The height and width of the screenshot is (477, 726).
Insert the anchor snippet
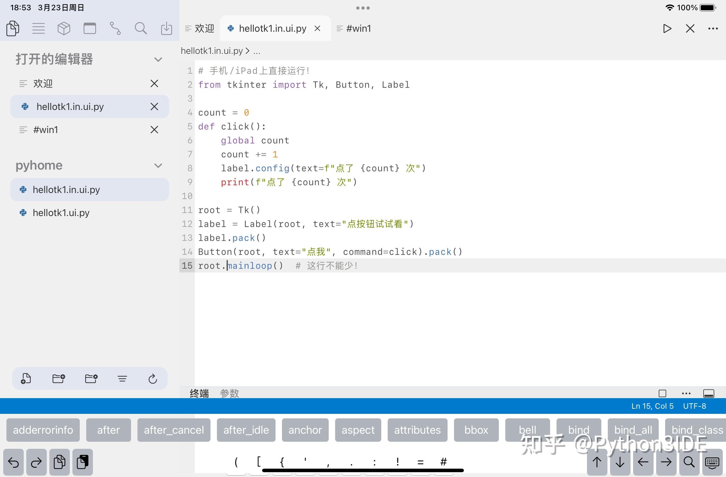coord(305,430)
